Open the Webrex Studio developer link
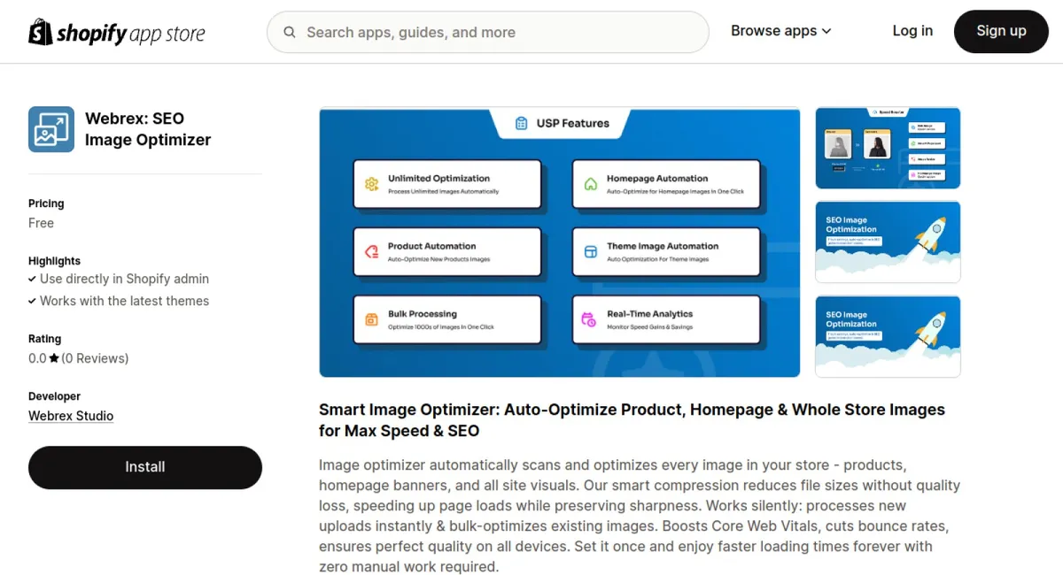The width and height of the screenshot is (1063, 575). pos(71,416)
